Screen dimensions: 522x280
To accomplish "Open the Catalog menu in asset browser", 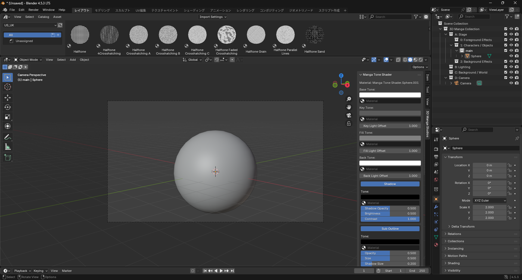I will [x=43, y=17].
